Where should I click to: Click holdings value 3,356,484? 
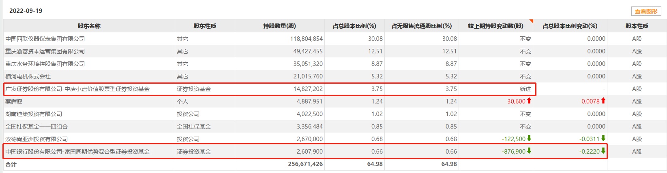310,127
